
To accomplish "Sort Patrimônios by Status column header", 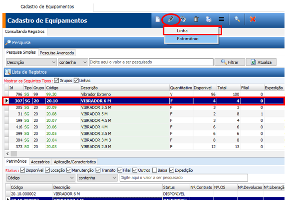I will (x=176, y=188).
